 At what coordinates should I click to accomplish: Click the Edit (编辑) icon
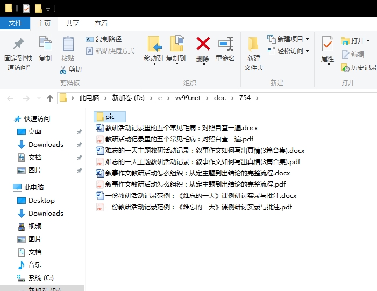coord(345,54)
